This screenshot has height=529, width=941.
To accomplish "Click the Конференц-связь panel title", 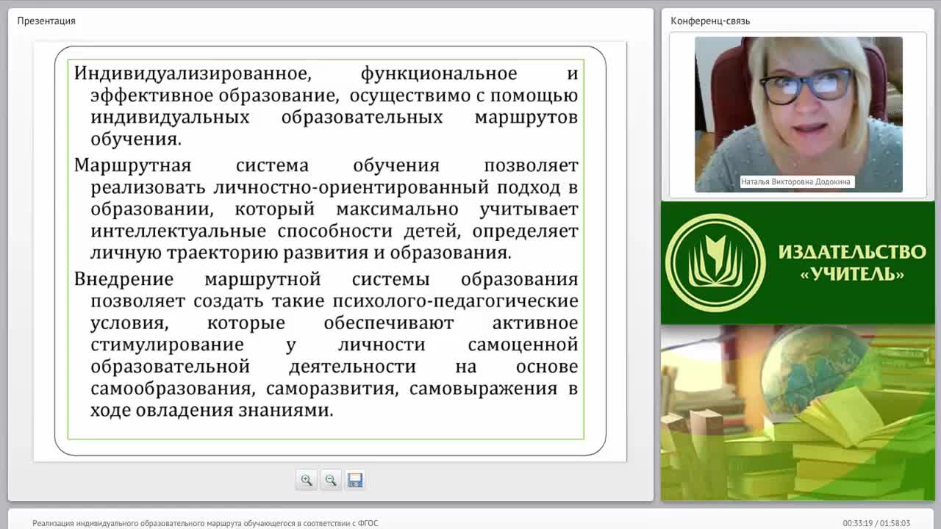I will coord(710,21).
